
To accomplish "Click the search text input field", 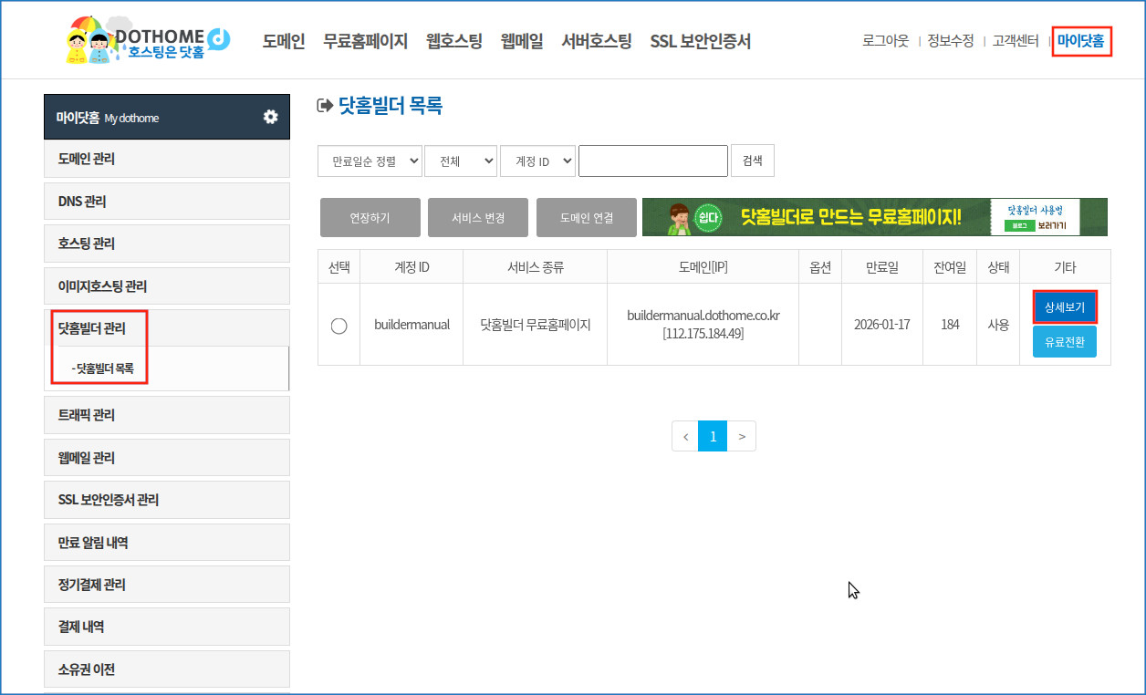I will pos(653,161).
